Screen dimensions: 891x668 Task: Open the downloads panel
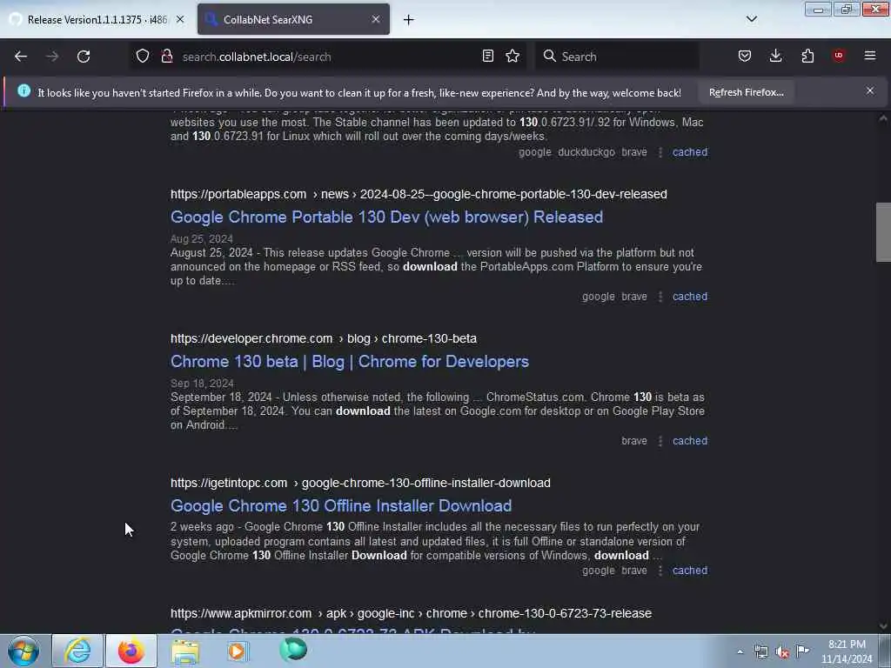click(775, 57)
